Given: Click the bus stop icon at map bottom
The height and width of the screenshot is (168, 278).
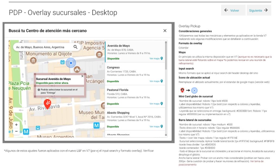Looking at the screenshot, I should click(x=38, y=128).
